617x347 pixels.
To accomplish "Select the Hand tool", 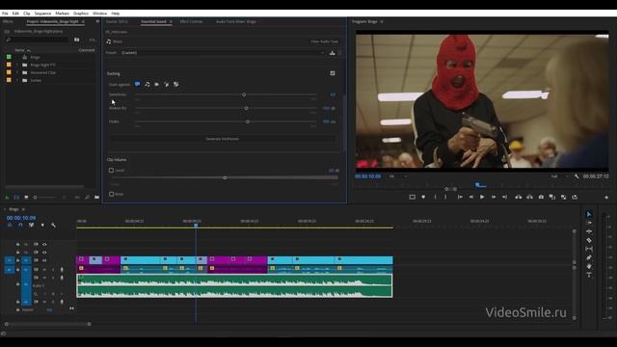I will click(589, 266).
